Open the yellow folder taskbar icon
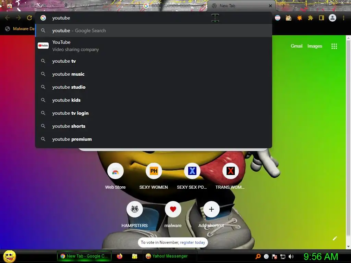 pos(134,256)
